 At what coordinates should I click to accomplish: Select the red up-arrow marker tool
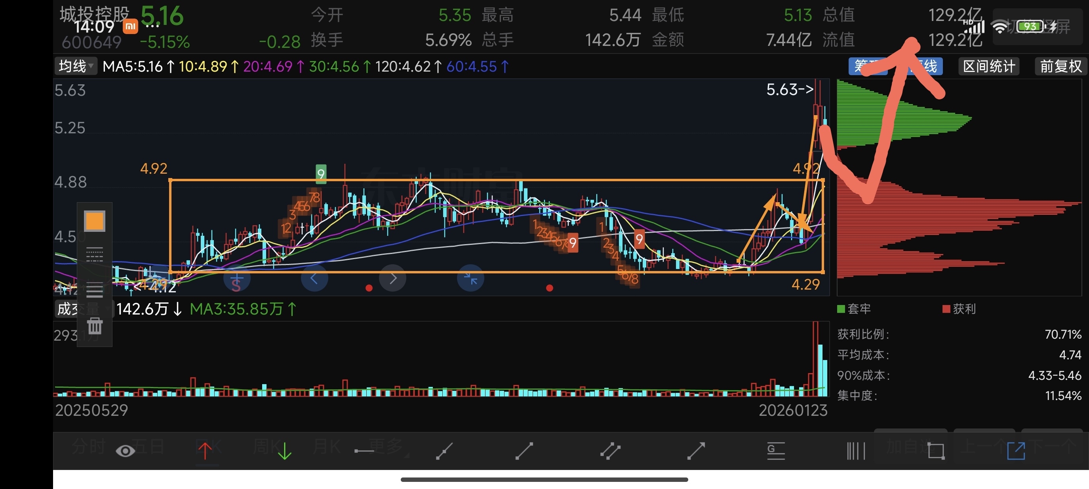pos(205,451)
